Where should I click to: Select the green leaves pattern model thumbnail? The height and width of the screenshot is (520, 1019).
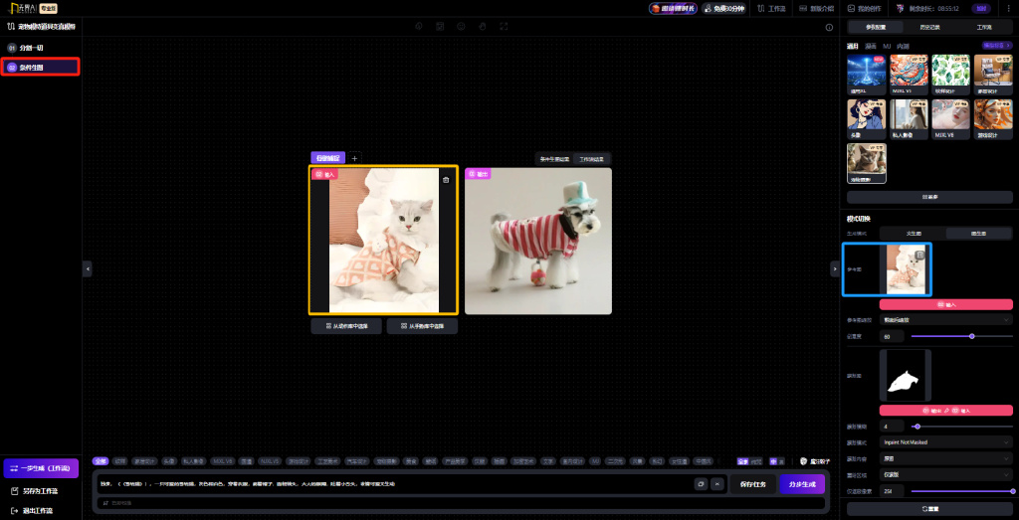coord(950,74)
